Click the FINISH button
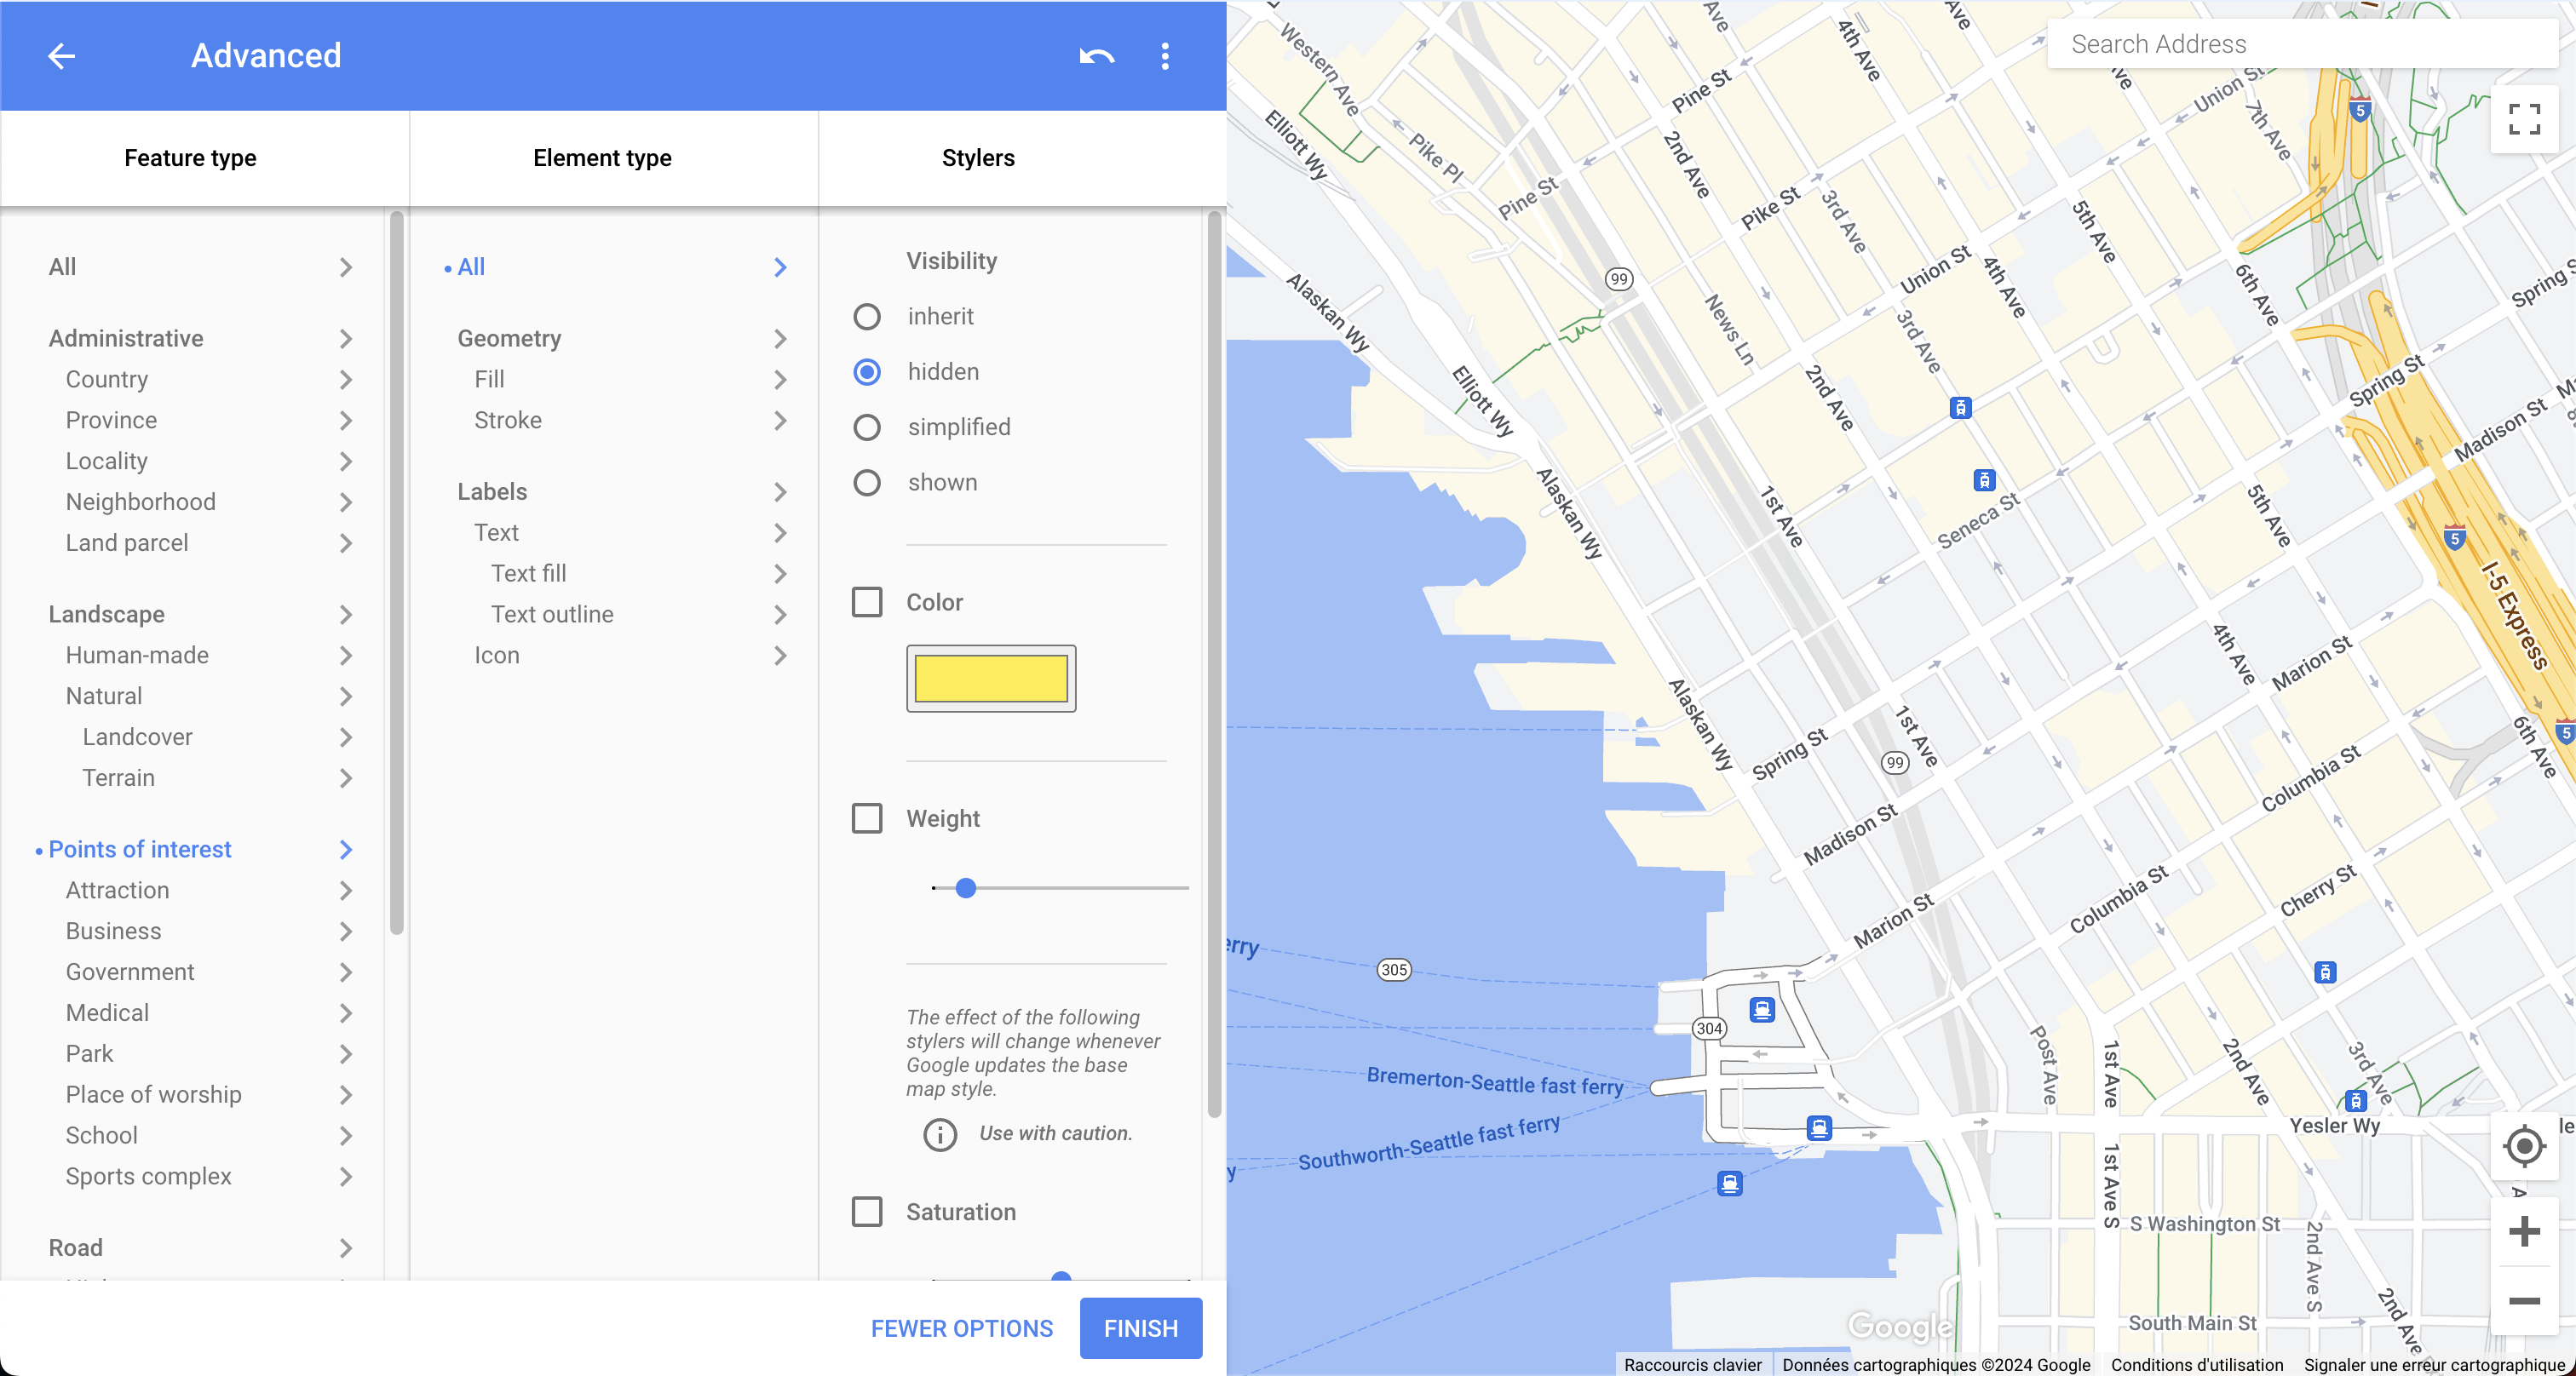The height and width of the screenshot is (1376, 2576). click(x=1140, y=1328)
